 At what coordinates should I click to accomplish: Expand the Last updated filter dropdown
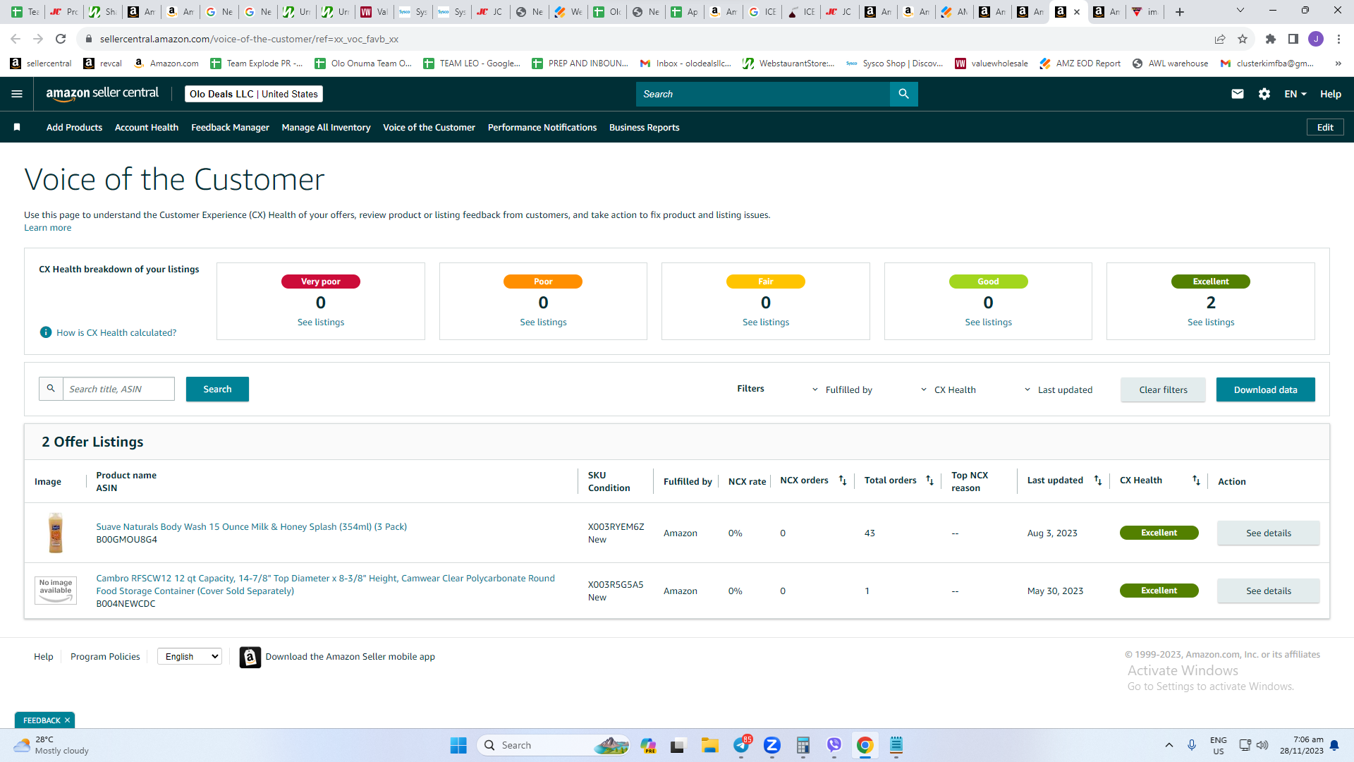[1058, 389]
